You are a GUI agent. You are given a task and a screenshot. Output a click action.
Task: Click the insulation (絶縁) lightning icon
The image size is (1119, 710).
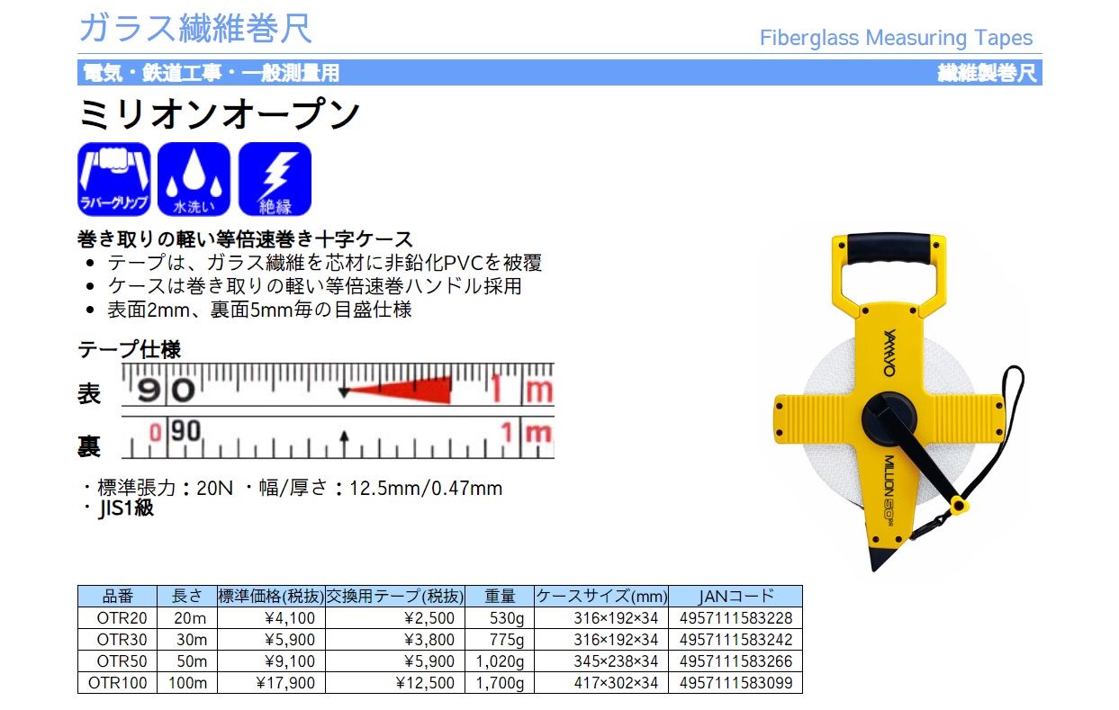pyautogui.click(x=275, y=178)
